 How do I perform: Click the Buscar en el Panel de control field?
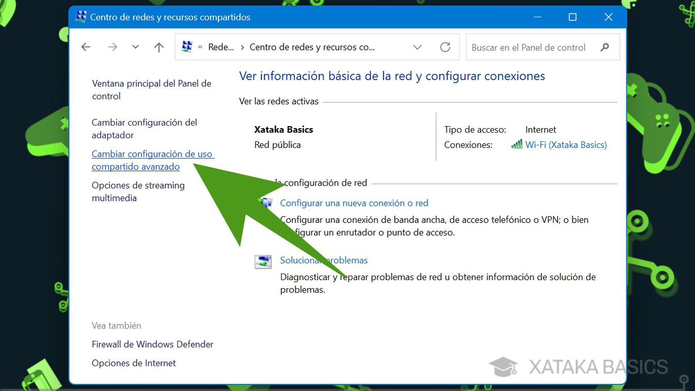529,47
